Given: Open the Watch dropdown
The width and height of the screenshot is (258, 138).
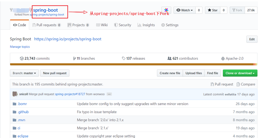Looking at the screenshot, I should 185,10.
